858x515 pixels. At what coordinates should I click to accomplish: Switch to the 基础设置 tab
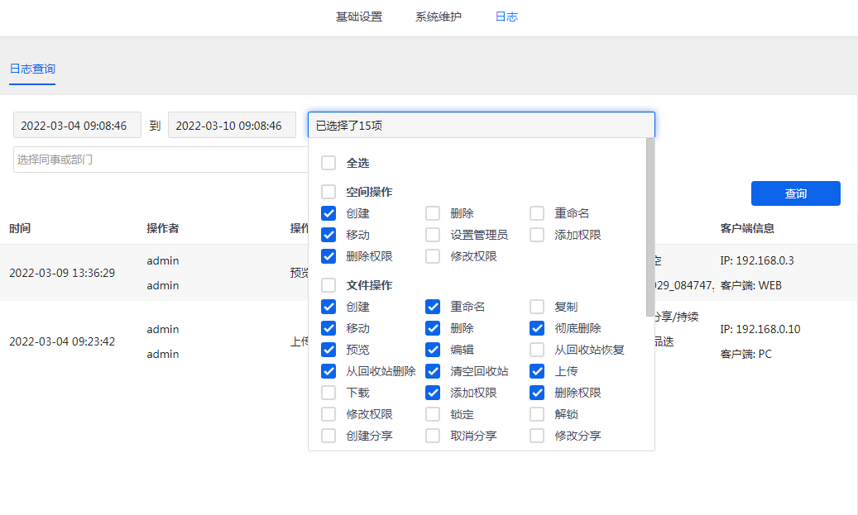coord(359,17)
